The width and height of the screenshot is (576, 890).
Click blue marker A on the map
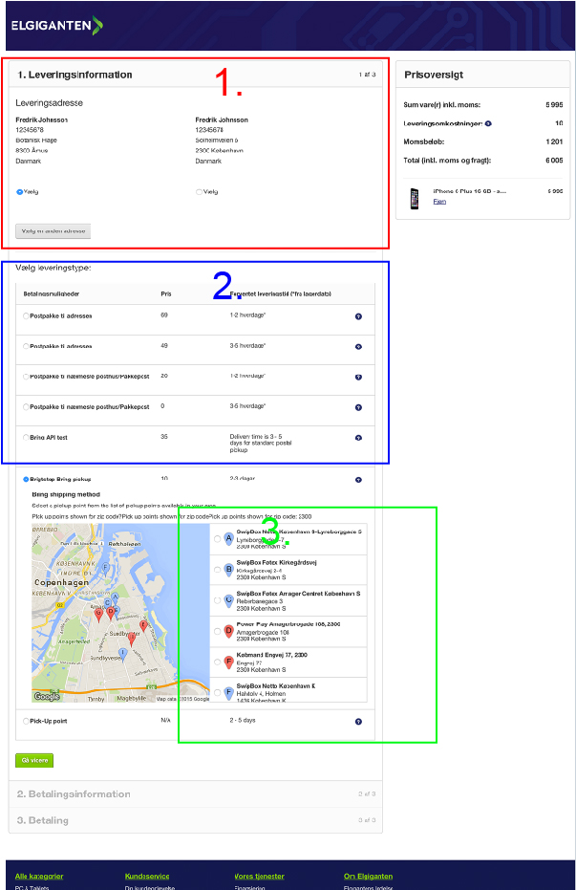pos(115,598)
